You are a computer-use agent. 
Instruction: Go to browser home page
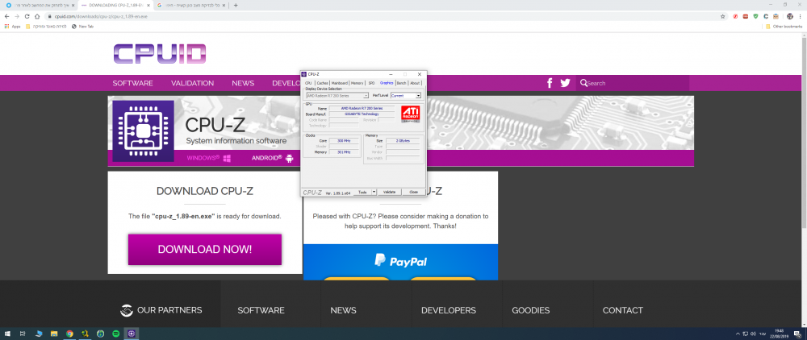(37, 16)
